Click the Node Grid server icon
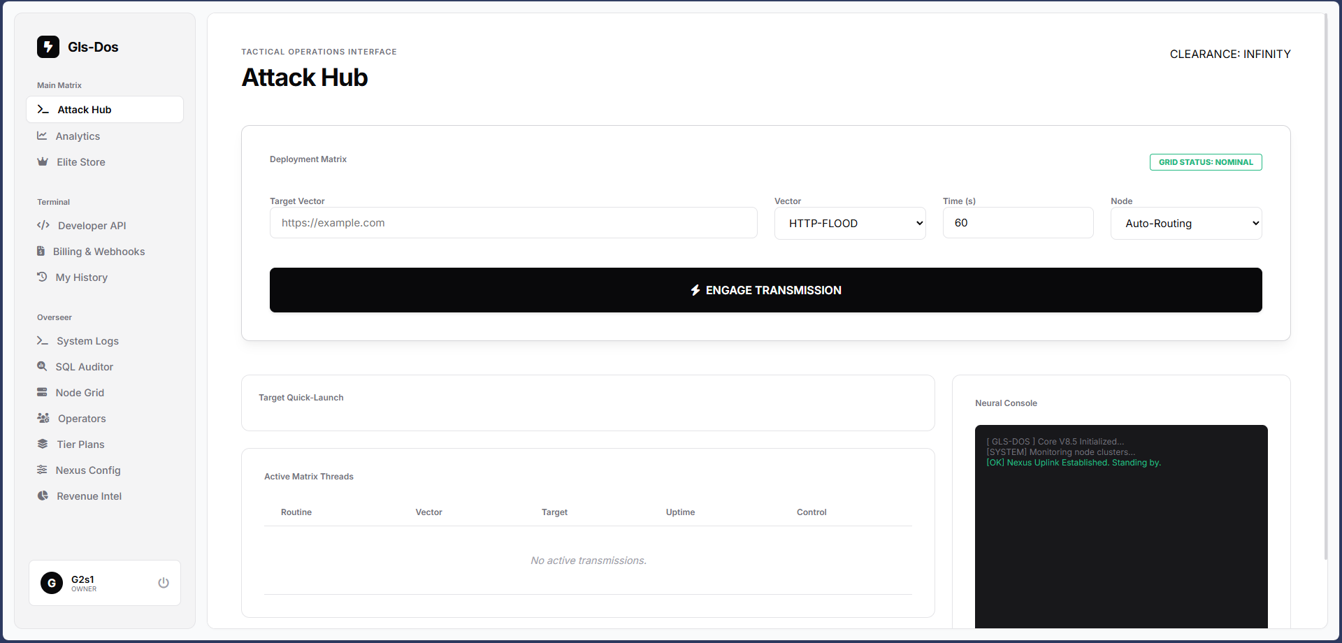The image size is (1342, 643). click(x=42, y=392)
